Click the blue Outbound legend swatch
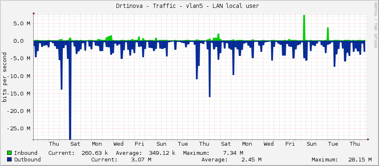 pyautogui.click(x=10, y=159)
